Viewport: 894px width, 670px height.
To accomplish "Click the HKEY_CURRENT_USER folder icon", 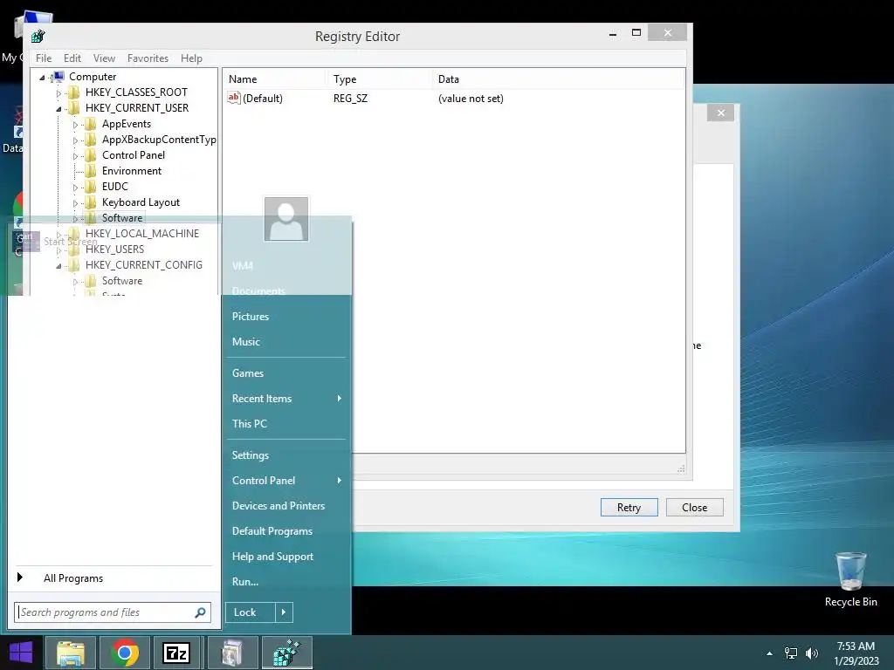I will point(73,108).
